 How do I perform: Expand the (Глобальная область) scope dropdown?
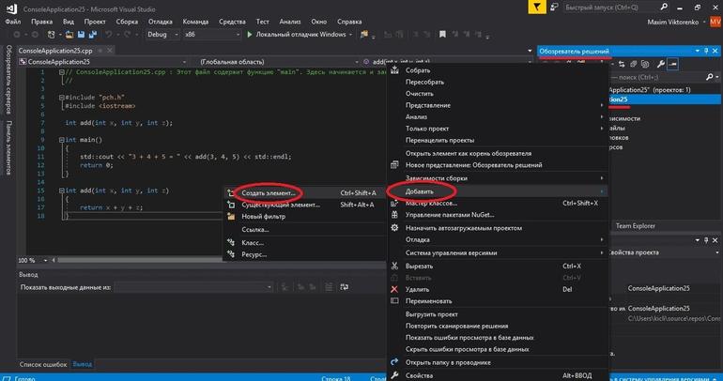pos(279,62)
